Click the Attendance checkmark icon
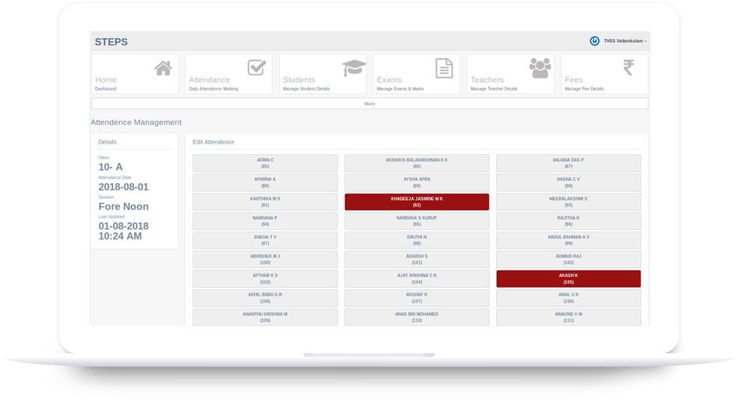737x400 pixels. click(257, 68)
